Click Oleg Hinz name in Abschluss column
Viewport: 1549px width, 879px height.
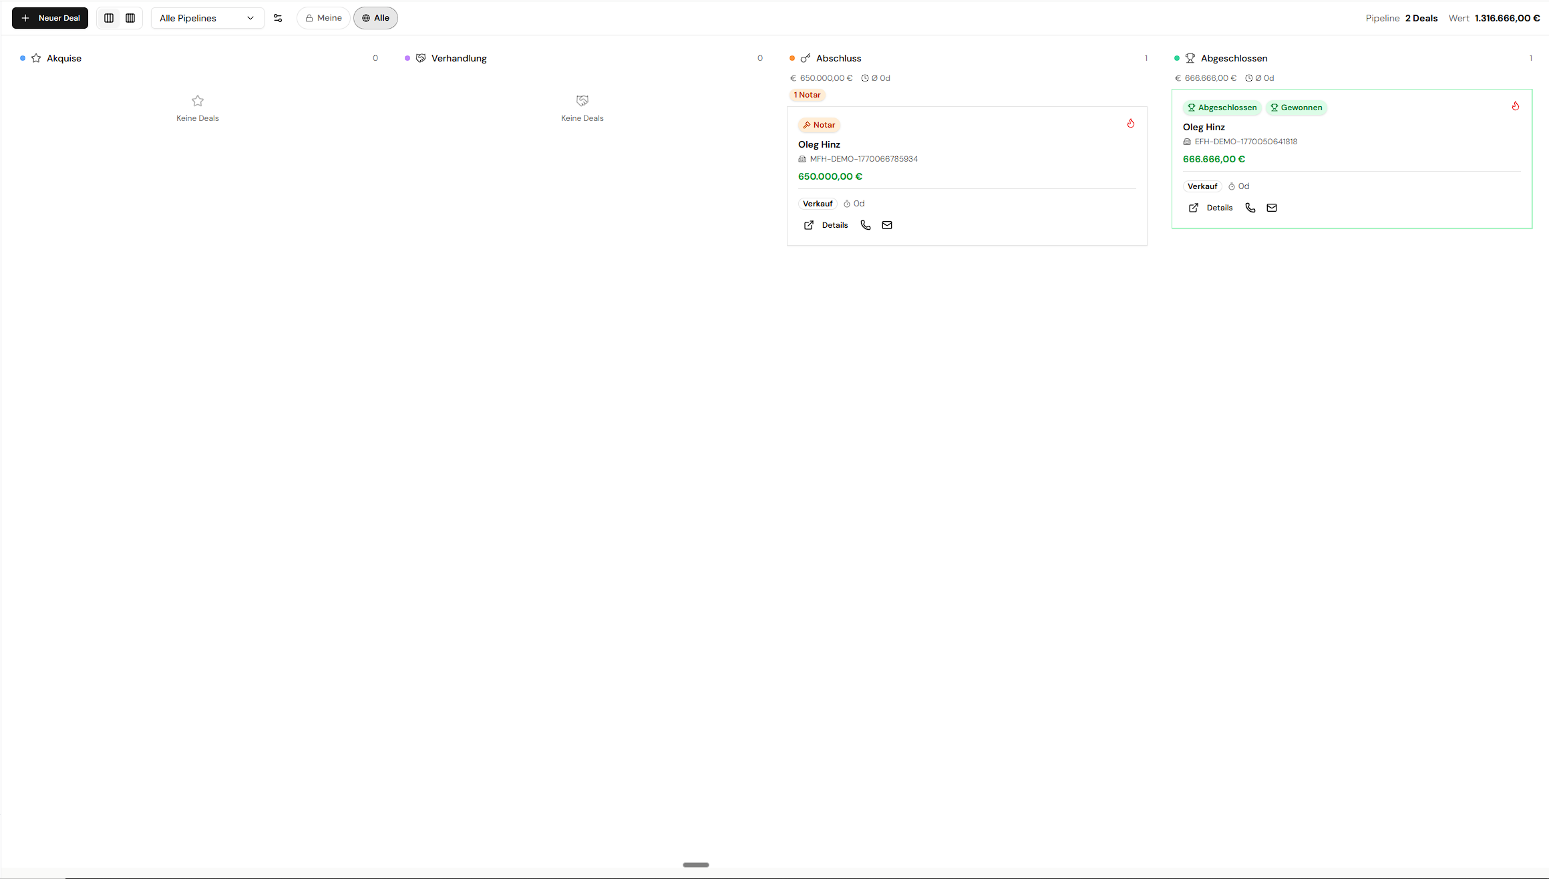(819, 144)
